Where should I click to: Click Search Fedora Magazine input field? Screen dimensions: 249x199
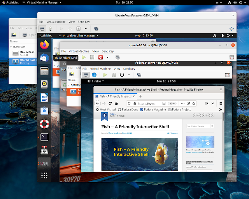click(198, 126)
